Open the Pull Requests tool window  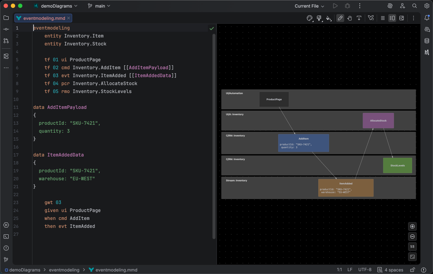tap(6, 41)
